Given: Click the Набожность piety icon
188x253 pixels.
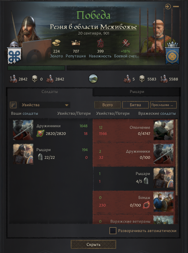Looking at the screenshot, I should click(x=100, y=43).
